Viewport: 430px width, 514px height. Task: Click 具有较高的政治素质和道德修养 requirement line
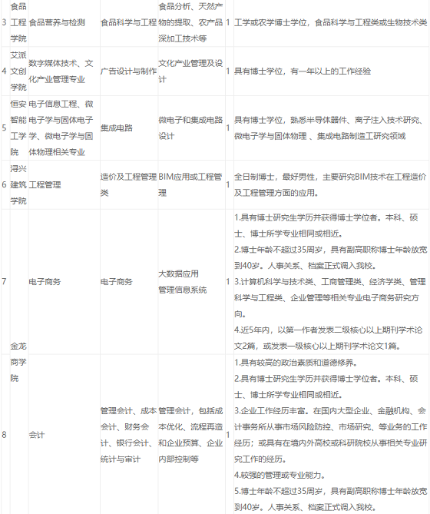(x=296, y=363)
